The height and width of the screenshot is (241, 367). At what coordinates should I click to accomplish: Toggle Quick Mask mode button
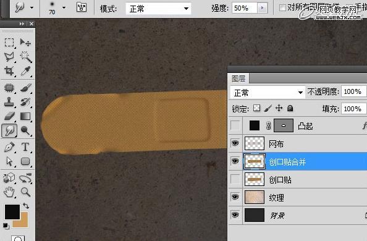[x=18, y=239]
